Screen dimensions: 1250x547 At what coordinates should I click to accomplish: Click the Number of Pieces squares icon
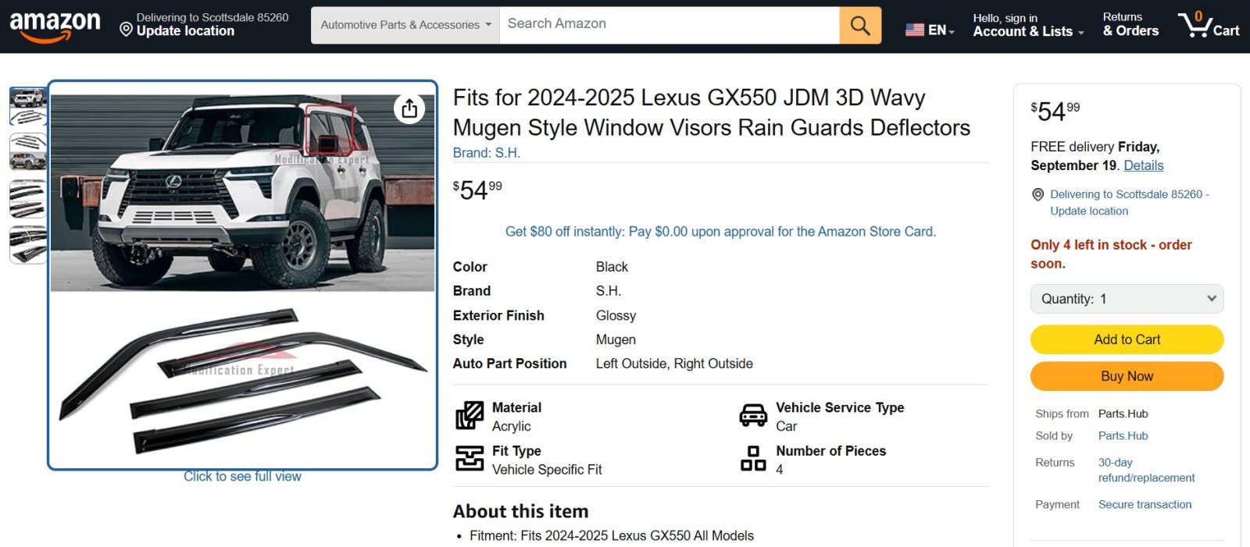[752, 460]
